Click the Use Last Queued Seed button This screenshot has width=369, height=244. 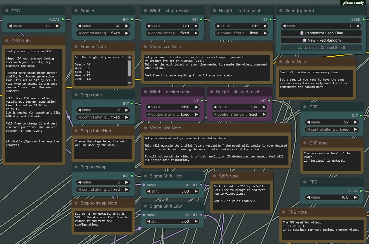[321, 48]
